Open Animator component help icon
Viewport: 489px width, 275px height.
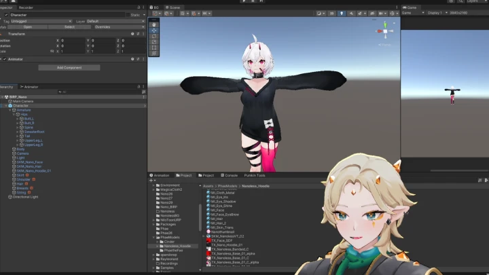(x=132, y=59)
